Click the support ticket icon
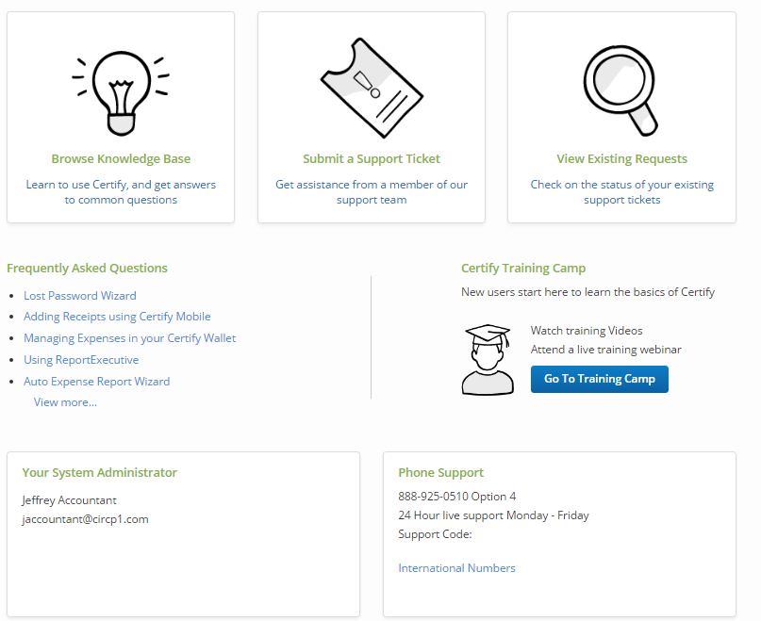Image resolution: width=761 pixels, height=621 pixels. pos(372,88)
